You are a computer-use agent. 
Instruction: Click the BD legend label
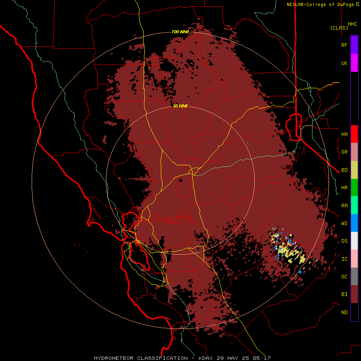pos(345,170)
